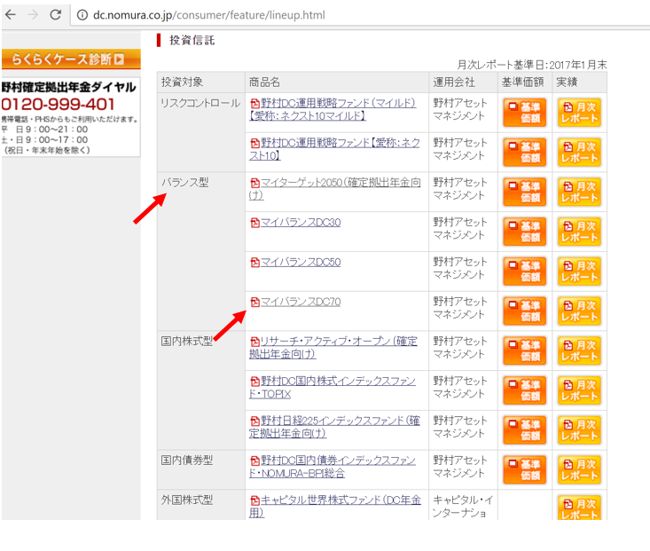
Task: Click 月次レポート button for TOPIX index fund row
Action: pos(579,390)
